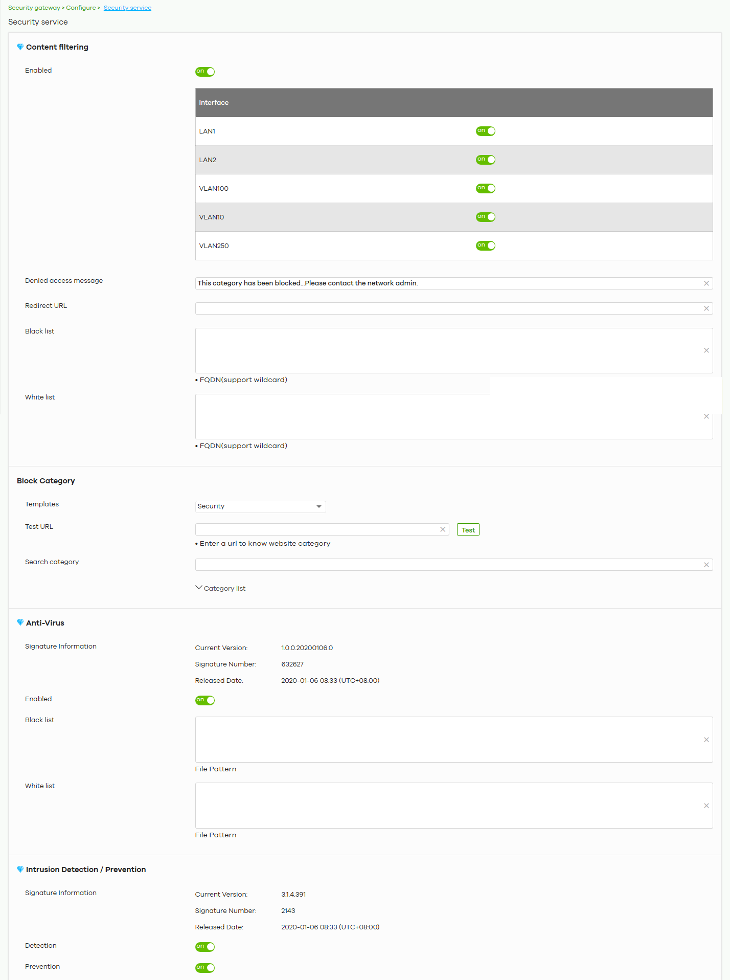Viewport: 730px width, 980px height.
Task: Click the diamond icon beside Content filtering
Action: pos(20,47)
